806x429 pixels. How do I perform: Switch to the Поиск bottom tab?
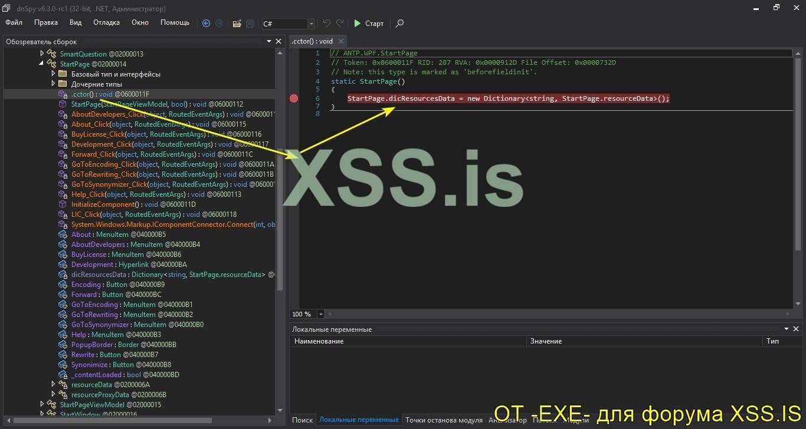[302, 420]
